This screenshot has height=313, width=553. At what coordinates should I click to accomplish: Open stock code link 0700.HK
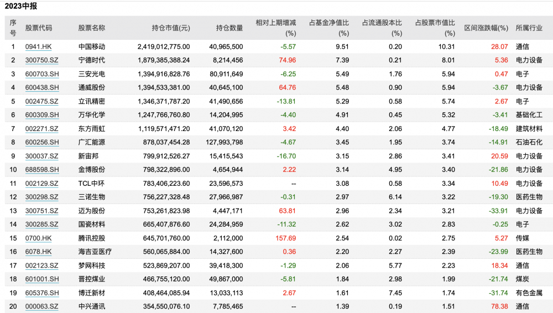[x=39, y=238]
